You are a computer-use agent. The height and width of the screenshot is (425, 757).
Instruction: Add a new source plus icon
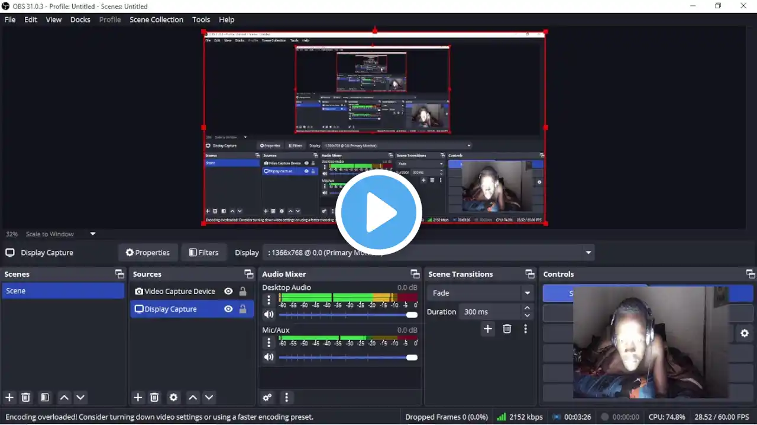[x=138, y=398]
